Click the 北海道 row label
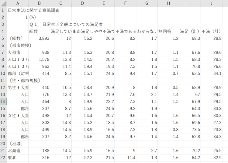 tap(14, 151)
